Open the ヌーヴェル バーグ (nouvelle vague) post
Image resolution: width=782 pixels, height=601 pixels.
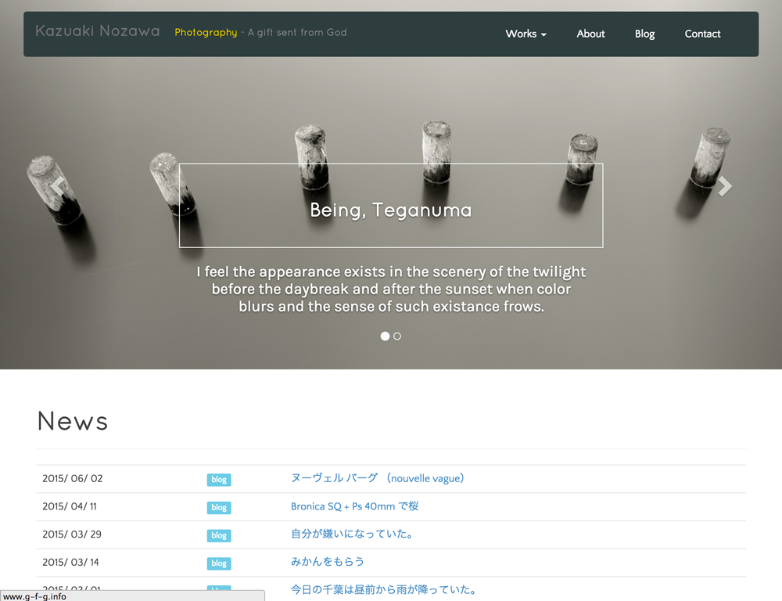point(378,478)
